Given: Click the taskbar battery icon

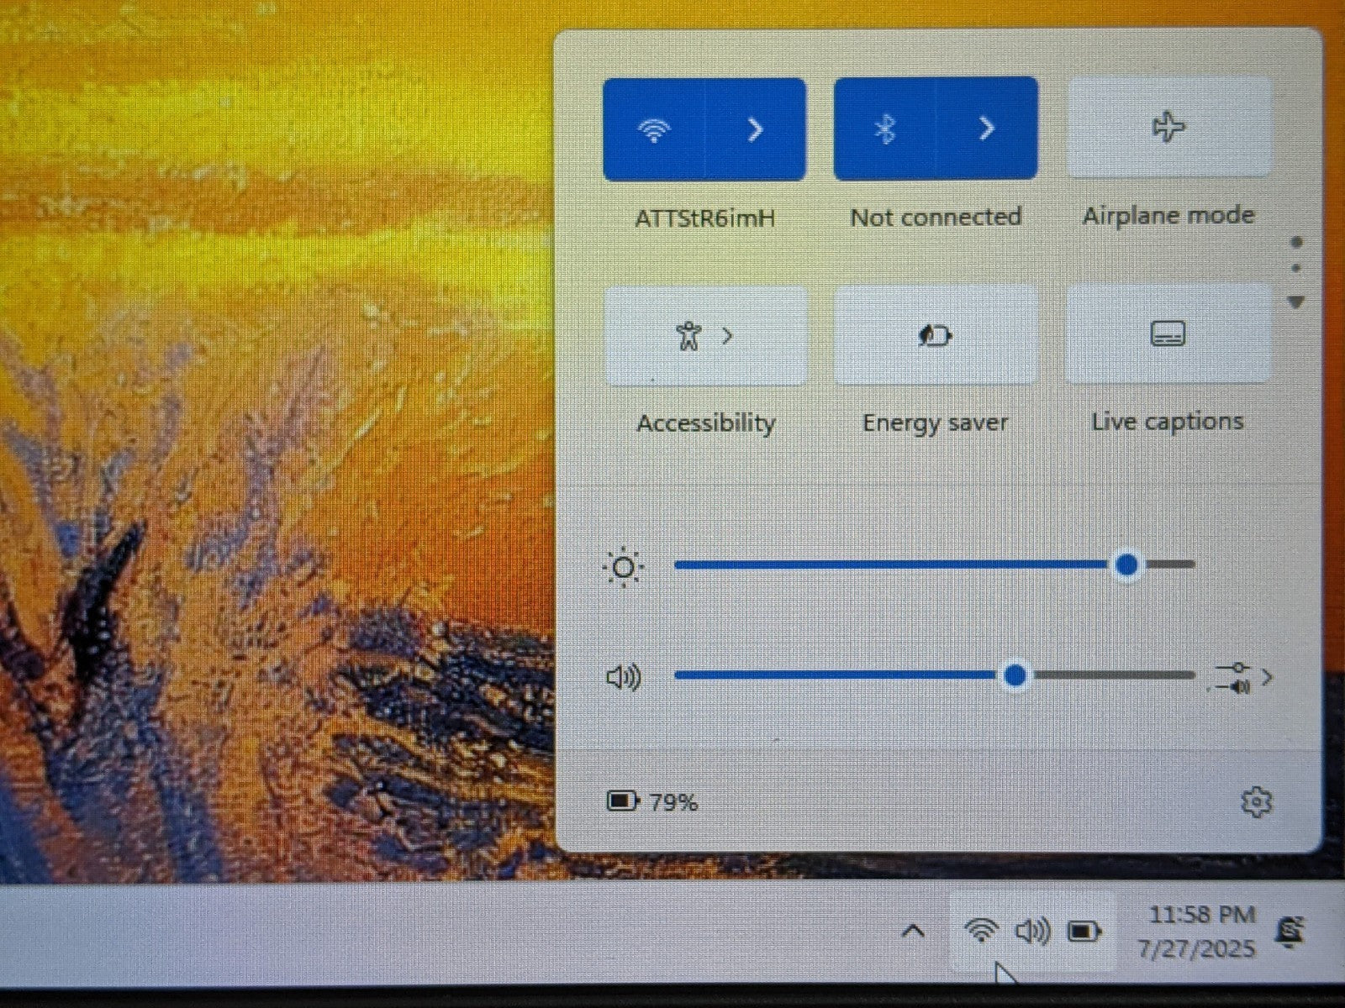Looking at the screenshot, I should click(1084, 931).
